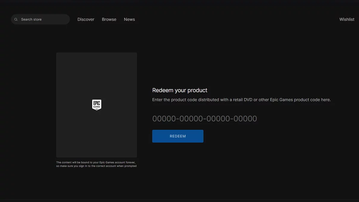Click the Epic Games shield logo
Screen dimensions: 359x202
click(96, 105)
